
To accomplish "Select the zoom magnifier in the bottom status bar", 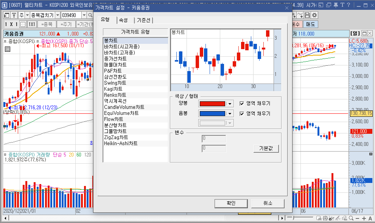I will pos(351,218).
